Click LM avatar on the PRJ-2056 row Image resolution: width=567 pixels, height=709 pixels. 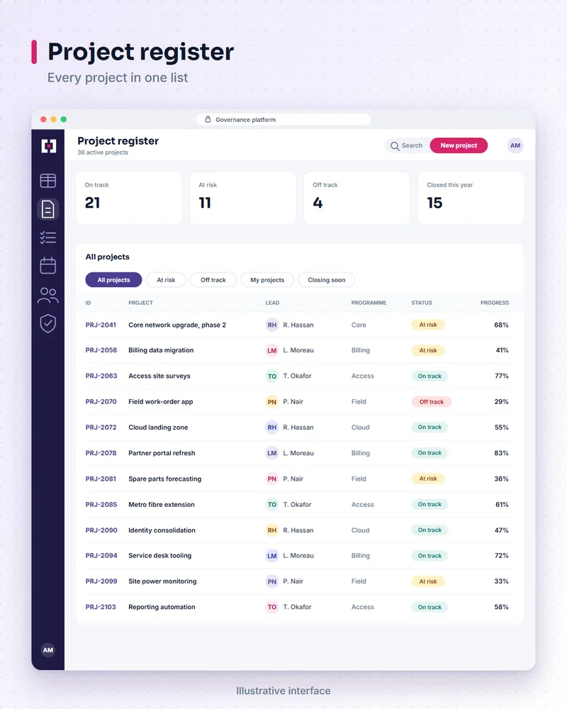(271, 350)
